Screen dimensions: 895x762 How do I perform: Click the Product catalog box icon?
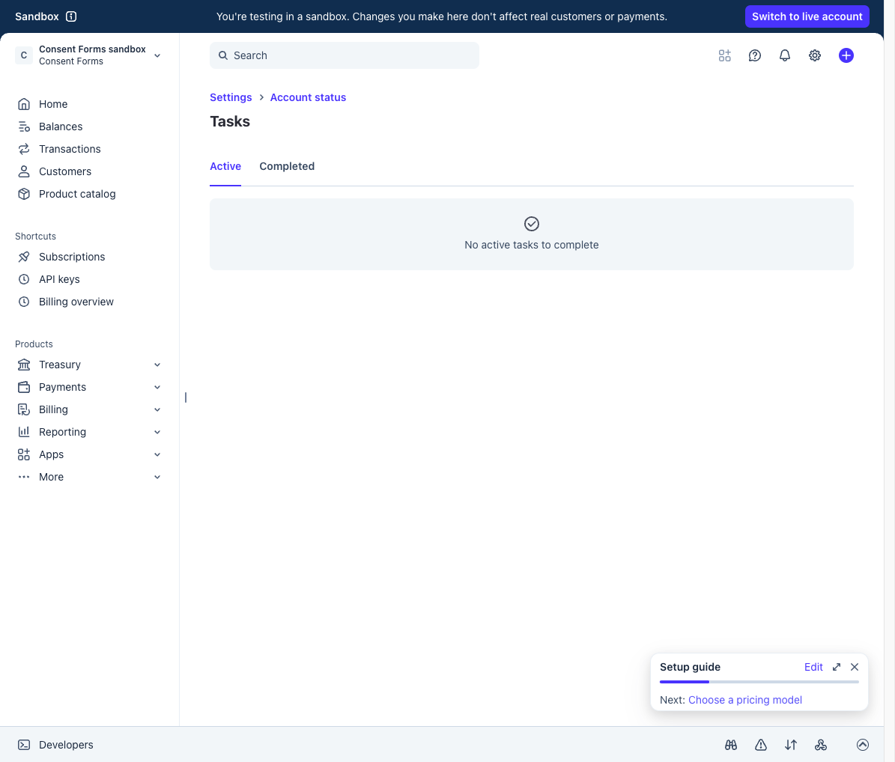tap(24, 194)
